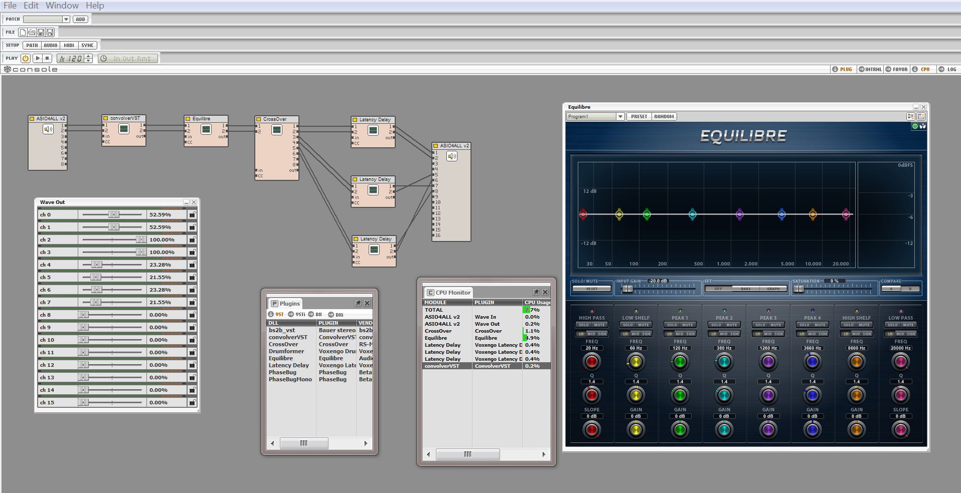Toggle the green Equilibre bypass power icon

[x=915, y=126]
